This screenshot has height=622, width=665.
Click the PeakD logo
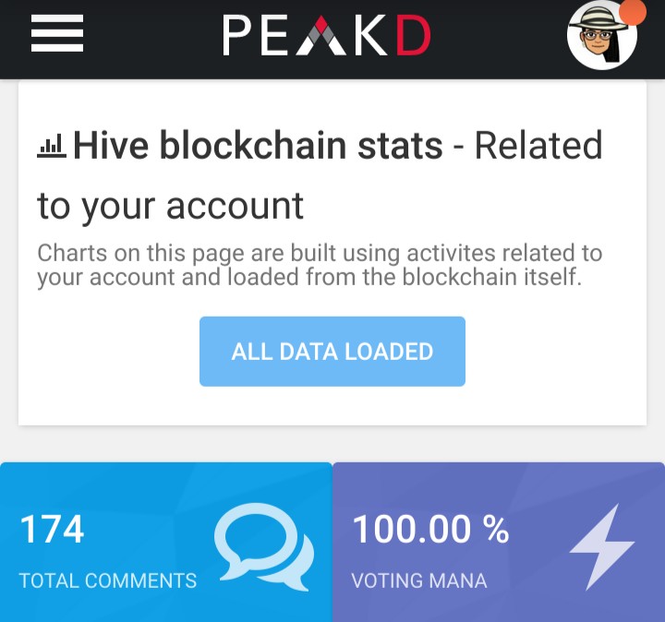(x=327, y=35)
